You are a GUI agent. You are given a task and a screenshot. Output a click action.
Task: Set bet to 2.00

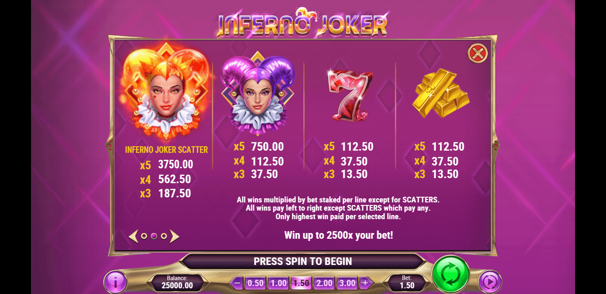click(x=324, y=283)
